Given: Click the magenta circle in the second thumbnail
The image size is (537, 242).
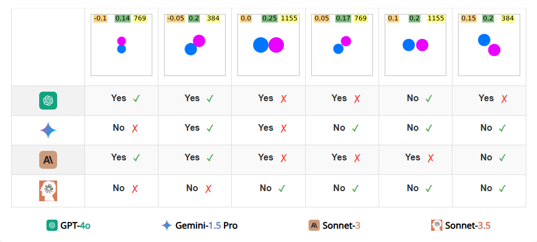Looking at the screenshot, I should (199, 41).
